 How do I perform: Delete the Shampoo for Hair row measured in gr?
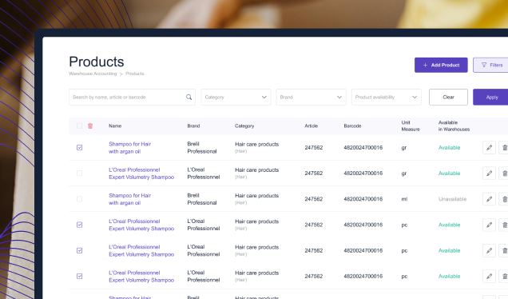[x=504, y=148]
